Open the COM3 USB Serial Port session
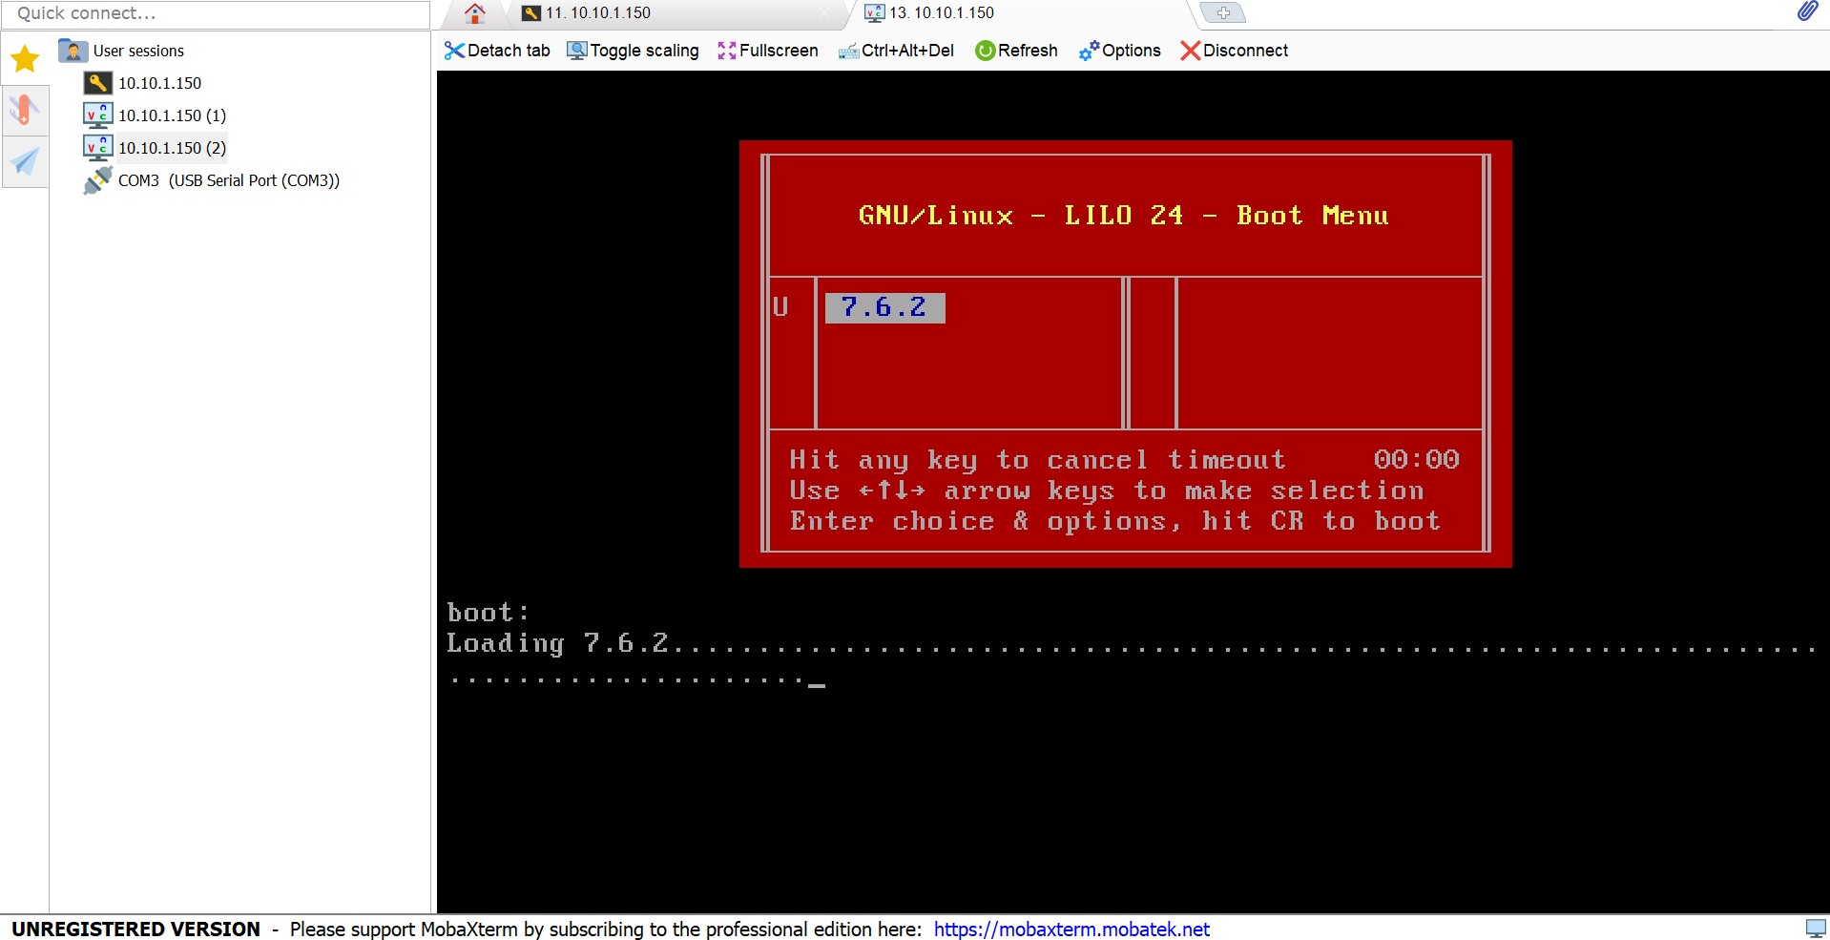 pyautogui.click(x=228, y=180)
